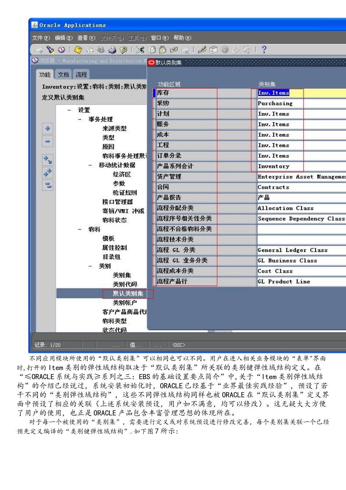Click the Collapse All double-minus button

[x=48, y=185]
